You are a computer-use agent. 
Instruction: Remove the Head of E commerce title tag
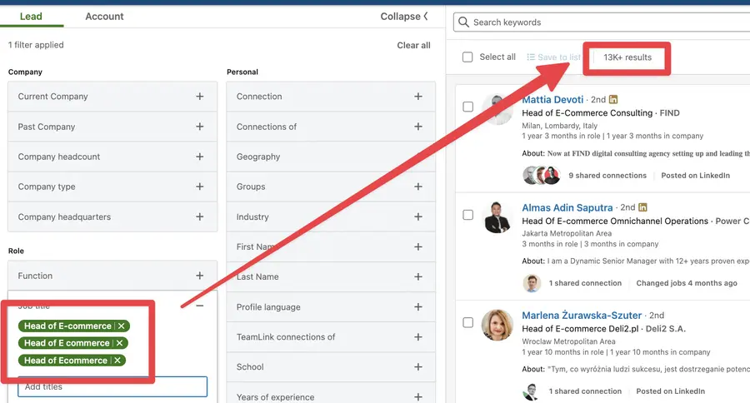tap(119, 343)
